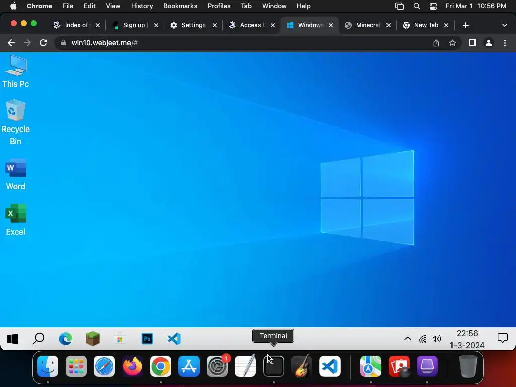Open the Window menu
The height and width of the screenshot is (387, 516).
coord(274,6)
